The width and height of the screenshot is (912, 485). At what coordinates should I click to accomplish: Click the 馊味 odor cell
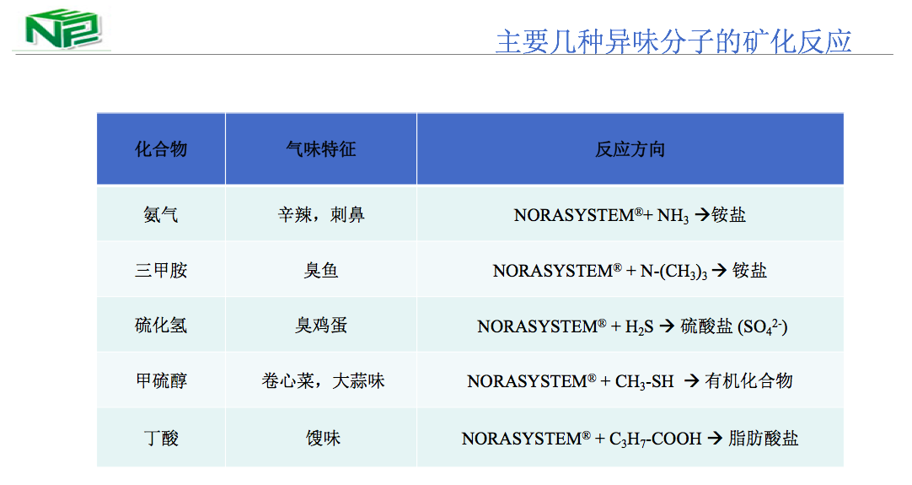point(321,437)
